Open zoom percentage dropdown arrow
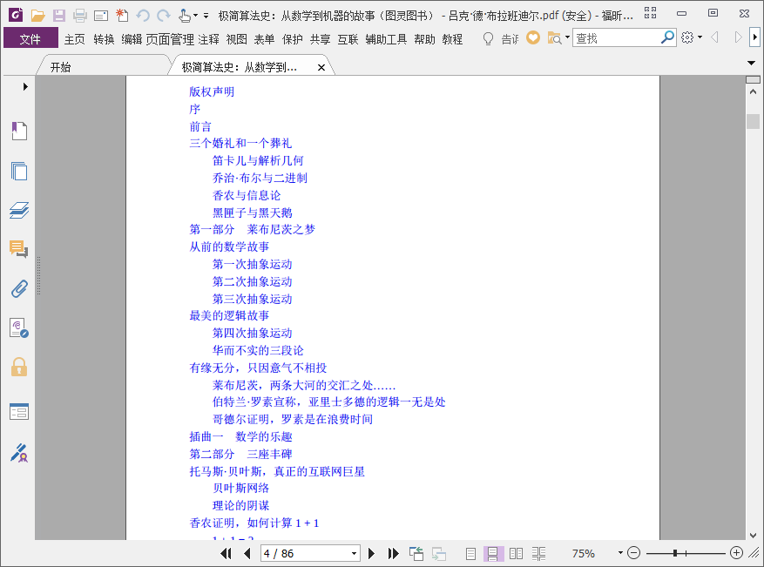This screenshot has height=567, width=764. [620, 553]
